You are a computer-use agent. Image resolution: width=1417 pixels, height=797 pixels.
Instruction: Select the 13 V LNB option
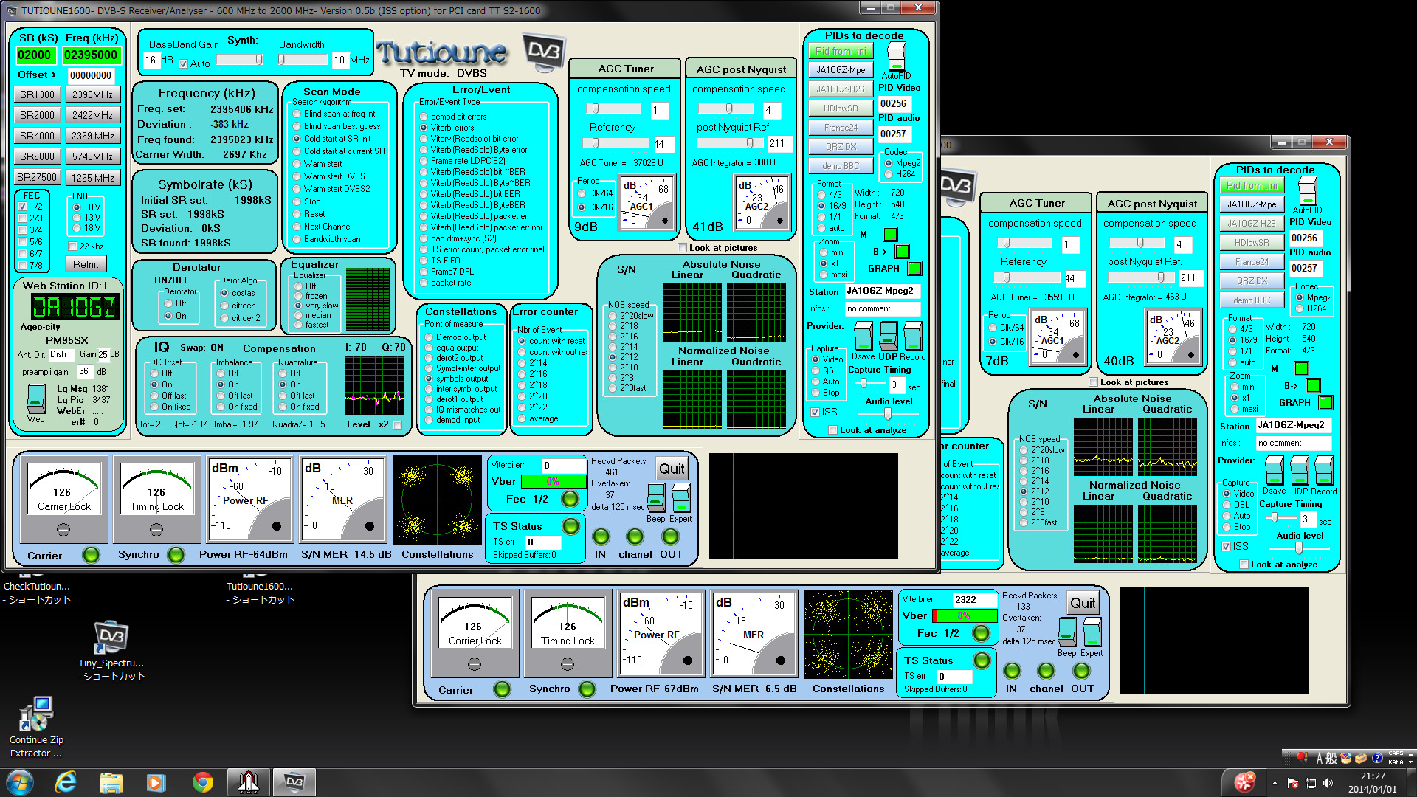click(x=77, y=218)
